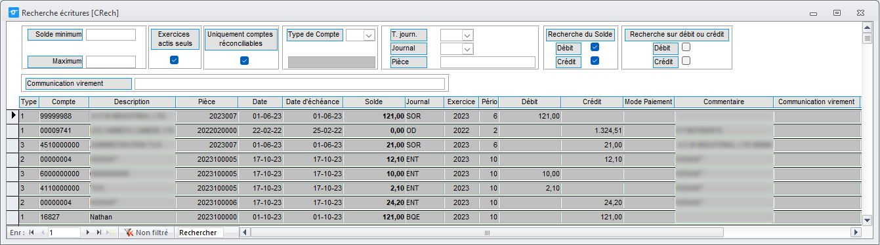
Task: Create new blank record icon
Action: [x=111, y=233]
